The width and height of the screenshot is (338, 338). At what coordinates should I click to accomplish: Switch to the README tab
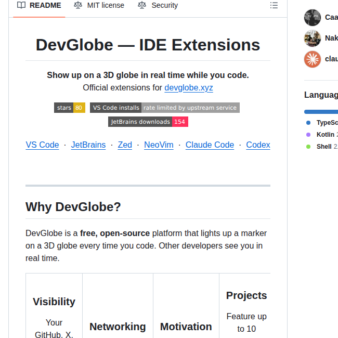click(x=39, y=6)
